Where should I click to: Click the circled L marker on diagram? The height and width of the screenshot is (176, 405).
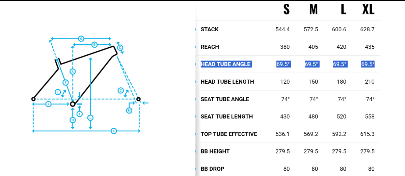90,118
